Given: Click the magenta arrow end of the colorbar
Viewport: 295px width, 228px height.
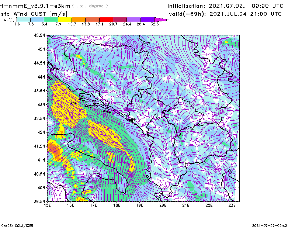Looking at the screenshot, I should pos(161,20).
